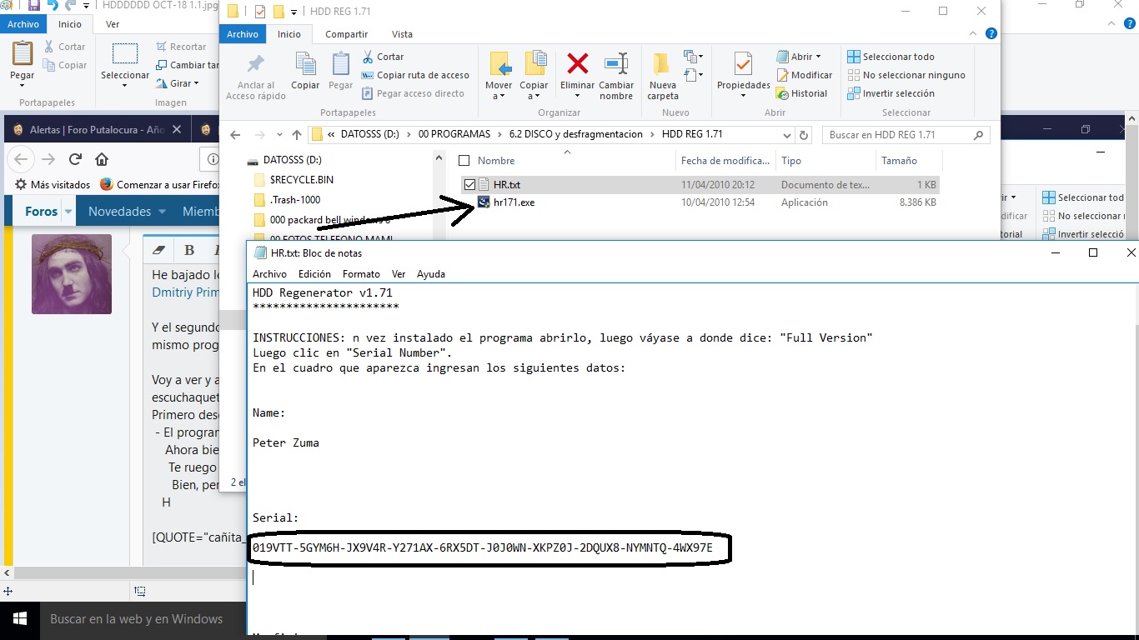Open Explorer help blue question mark
1139x640 pixels.
991,34
